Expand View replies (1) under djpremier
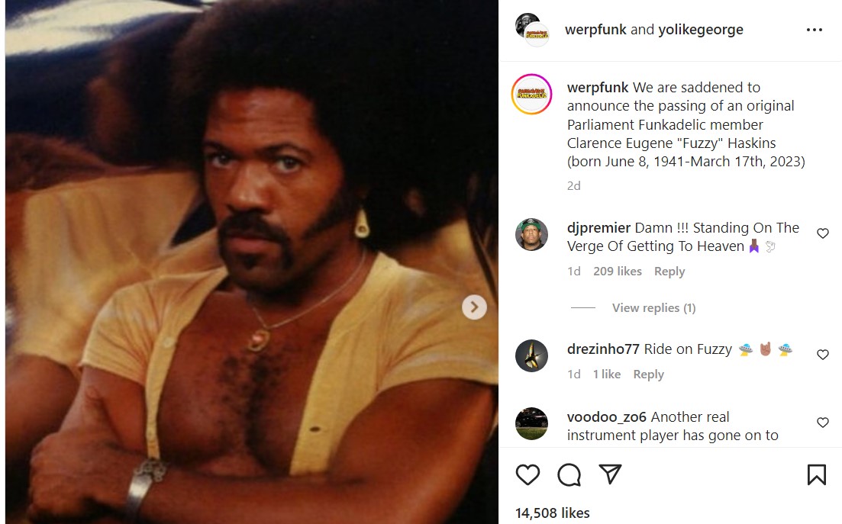The height and width of the screenshot is (524, 842). pyautogui.click(x=653, y=308)
